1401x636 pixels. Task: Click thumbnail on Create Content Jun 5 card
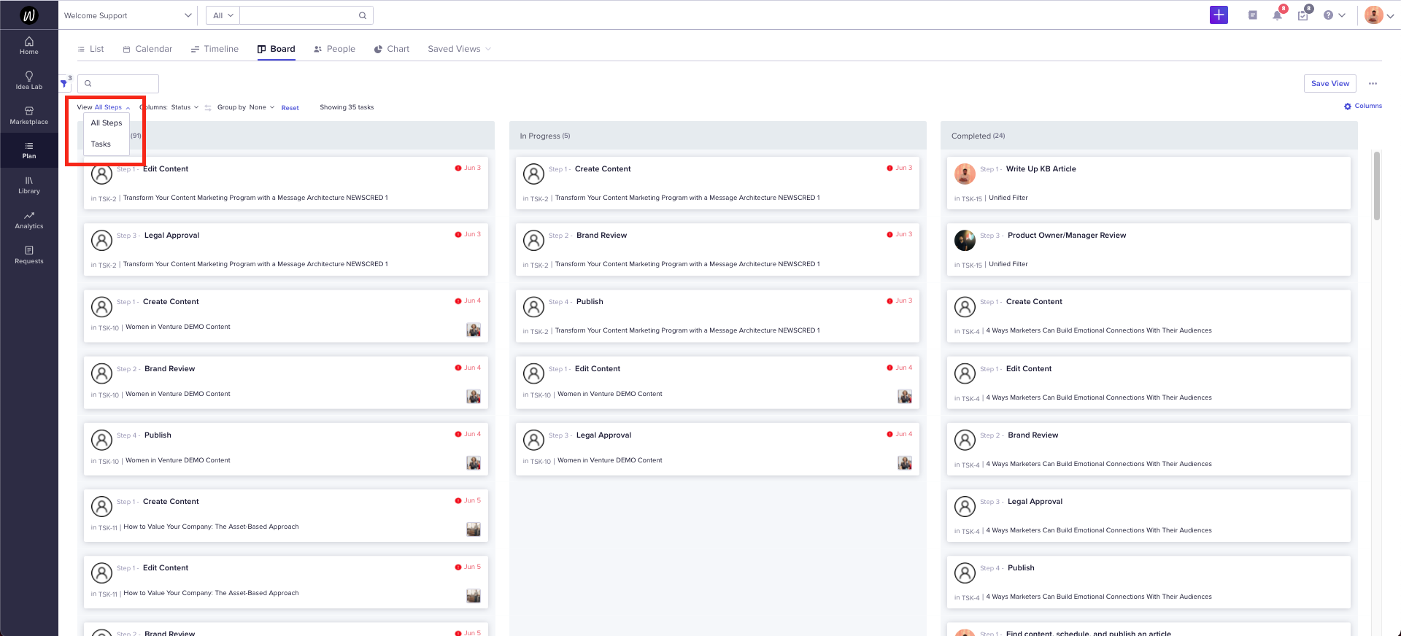click(x=474, y=530)
